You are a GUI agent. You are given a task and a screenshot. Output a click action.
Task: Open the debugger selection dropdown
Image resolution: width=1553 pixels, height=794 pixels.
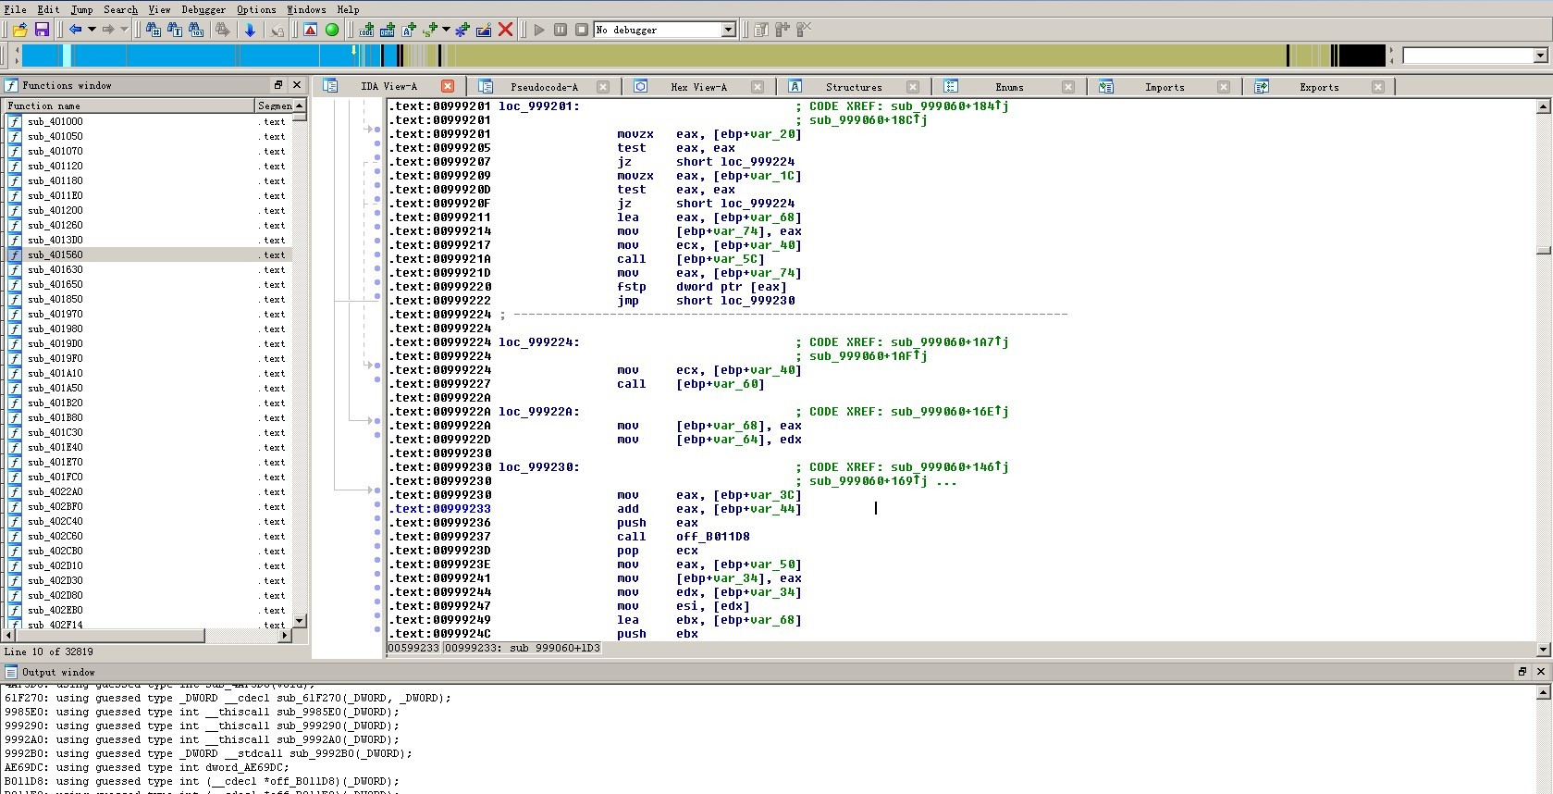coord(728,30)
